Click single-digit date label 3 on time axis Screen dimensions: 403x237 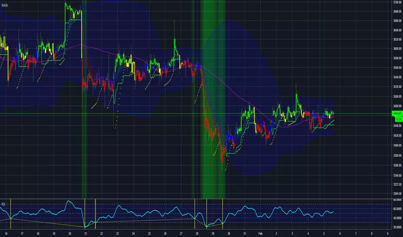[x=292, y=234]
